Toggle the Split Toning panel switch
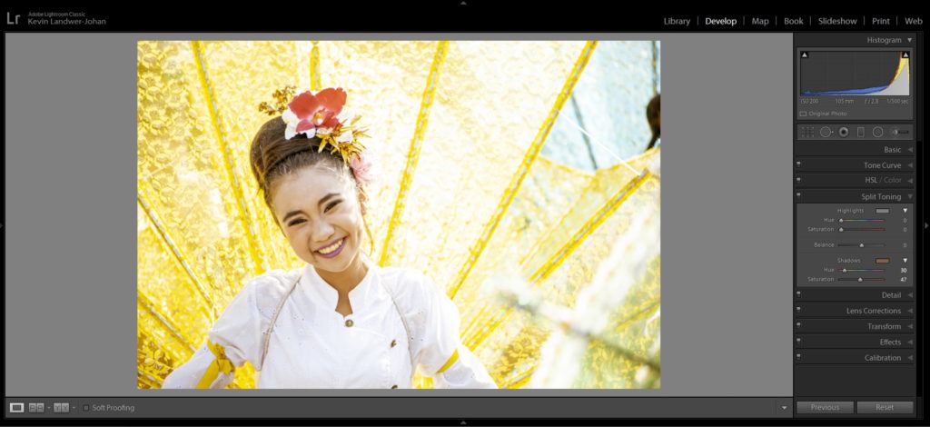This screenshot has width=930, height=427. (798, 195)
